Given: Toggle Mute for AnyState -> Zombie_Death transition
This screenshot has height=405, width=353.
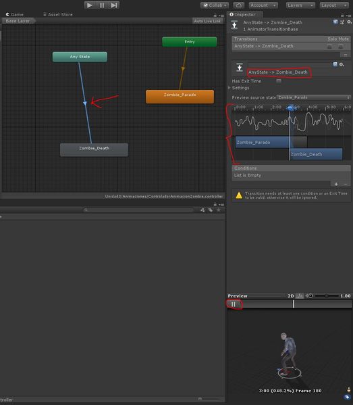Looking at the screenshot, I should [x=341, y=47].
